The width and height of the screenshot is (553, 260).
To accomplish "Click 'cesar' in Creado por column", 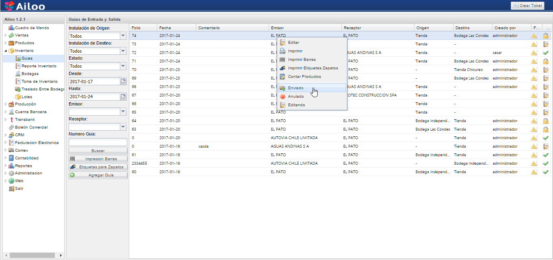I will [498, 53].
